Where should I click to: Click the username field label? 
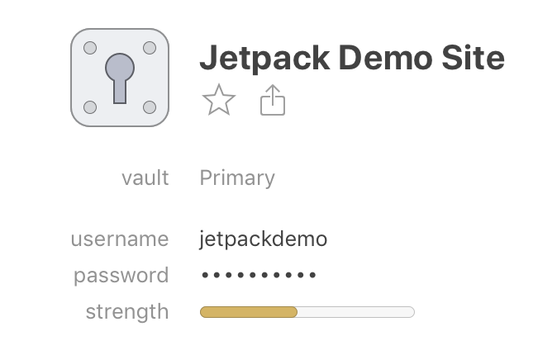coord(120,239)
